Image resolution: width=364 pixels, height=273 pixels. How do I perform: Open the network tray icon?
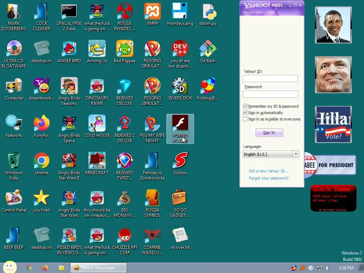320,268
